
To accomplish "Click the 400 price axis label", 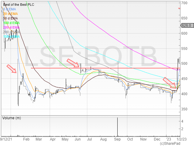I will click(184, 94).
